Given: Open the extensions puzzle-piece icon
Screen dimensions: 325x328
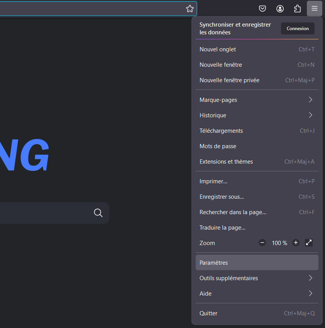Looking at the screenshot, I should click(x=297, y=8).
